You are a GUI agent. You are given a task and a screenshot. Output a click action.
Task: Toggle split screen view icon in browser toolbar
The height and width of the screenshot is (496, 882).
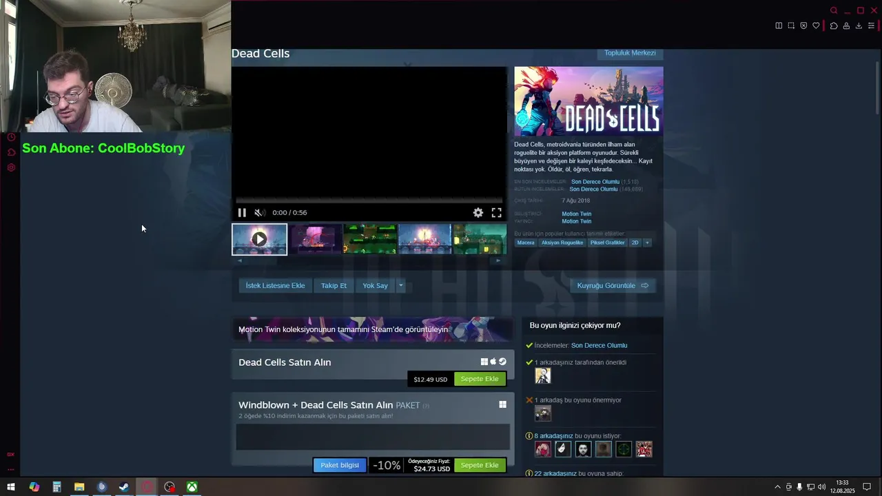[779, 25]
